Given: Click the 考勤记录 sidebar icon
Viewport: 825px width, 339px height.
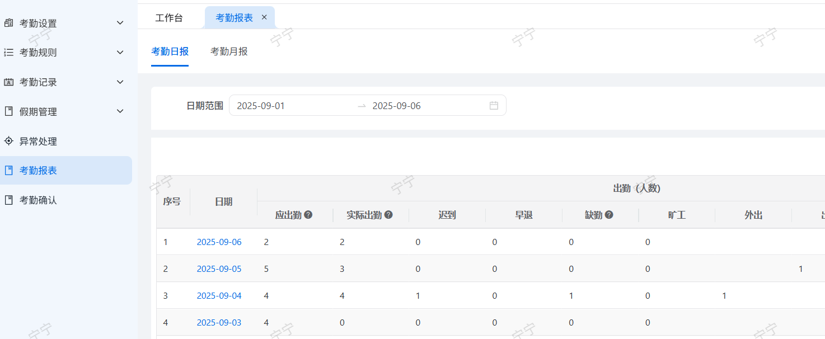Looking at the screenshot, I should click(x=8, y=82).
